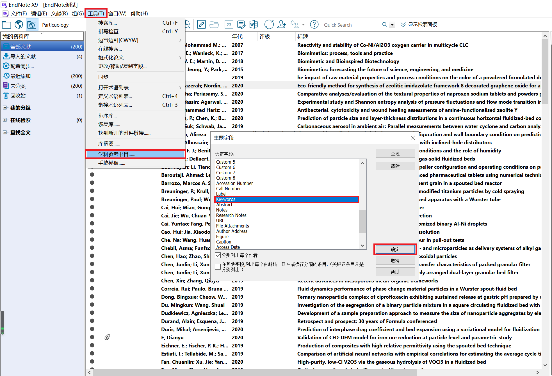The image size is (552, 376).
Task: Toggle read status dot for Chebil, Asma row
Action: point(92,248)
